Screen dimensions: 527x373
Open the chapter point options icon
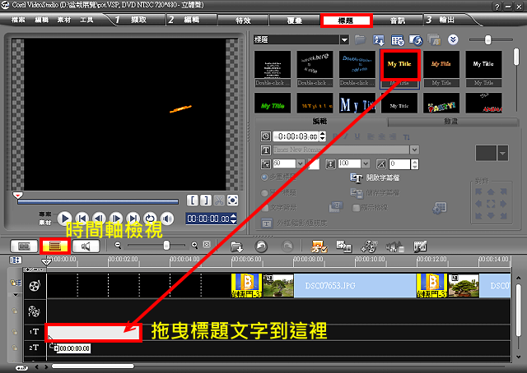420,246
